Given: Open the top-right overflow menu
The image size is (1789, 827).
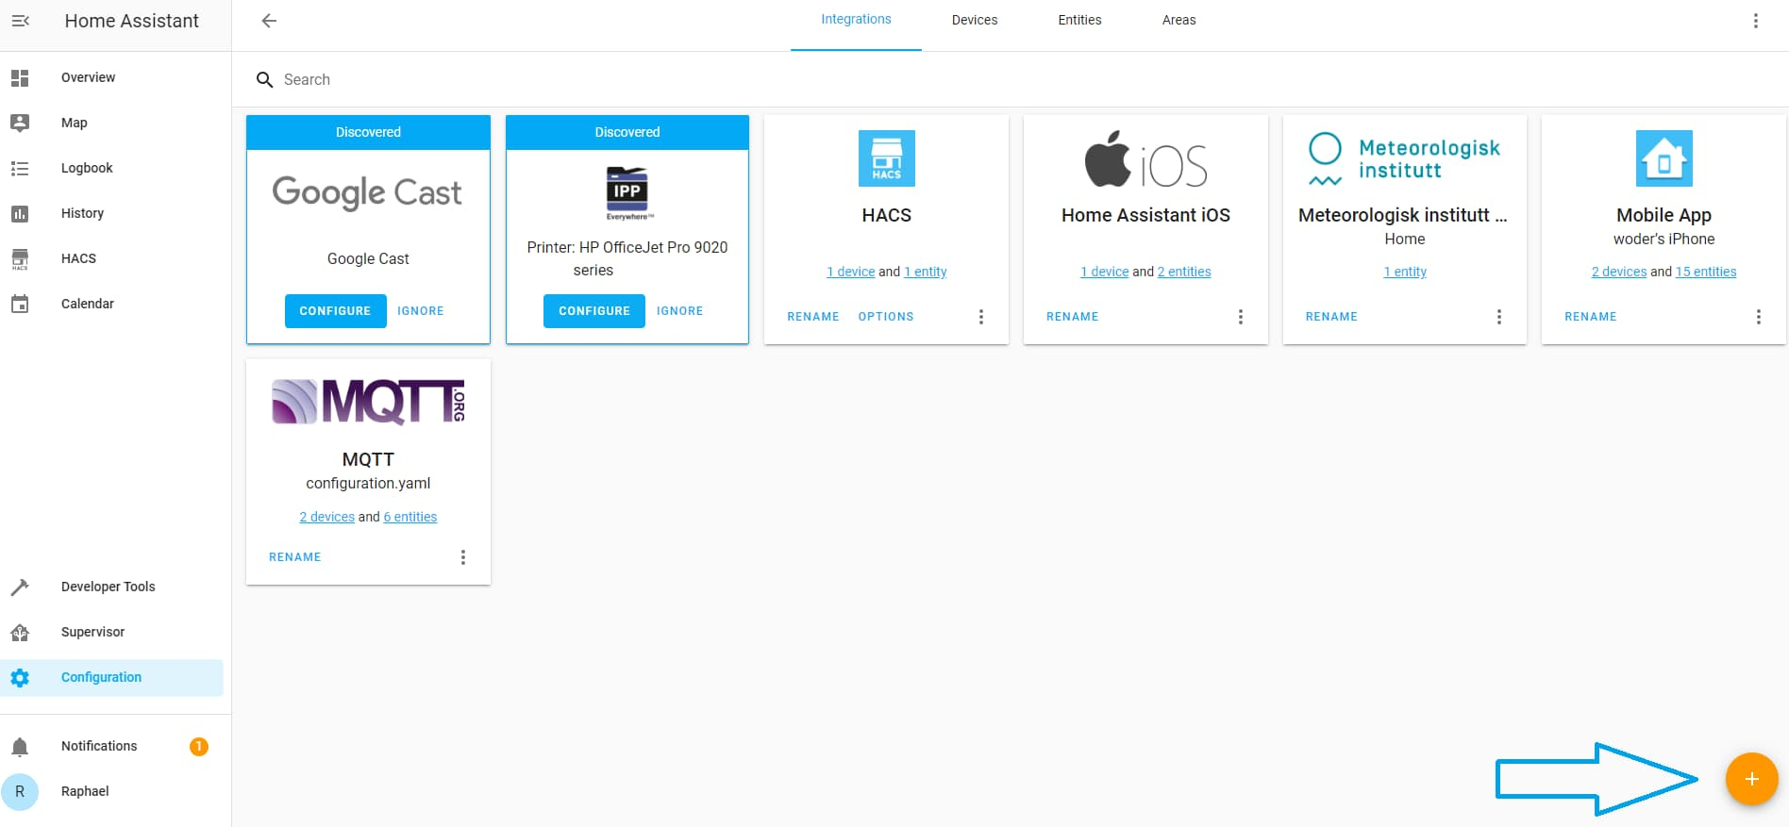Looking at the screenshot, I should [1756, 21].
